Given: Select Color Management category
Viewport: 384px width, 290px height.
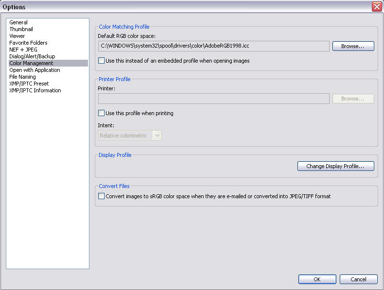Looking at the screenshot, I should pos(48,63).
